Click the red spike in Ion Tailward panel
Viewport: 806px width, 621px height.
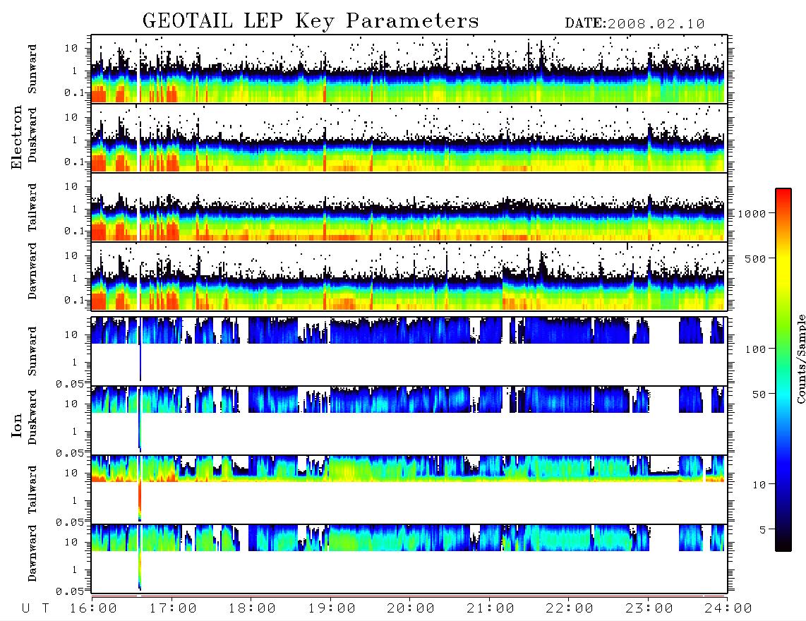[x=139, y=499]
